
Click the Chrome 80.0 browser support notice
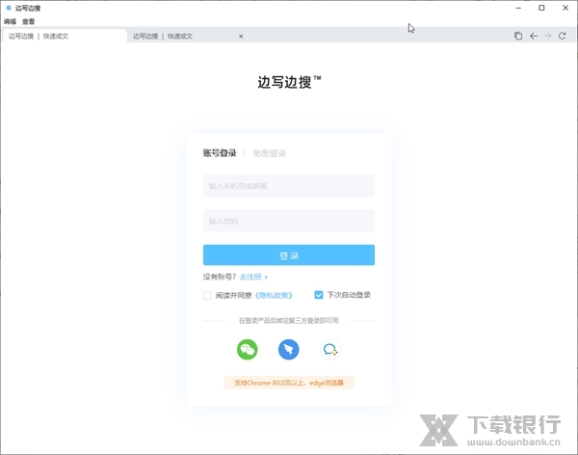tap(289, 383)
